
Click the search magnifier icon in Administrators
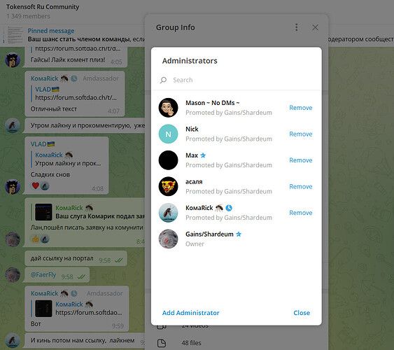click(x=163, y=80)
